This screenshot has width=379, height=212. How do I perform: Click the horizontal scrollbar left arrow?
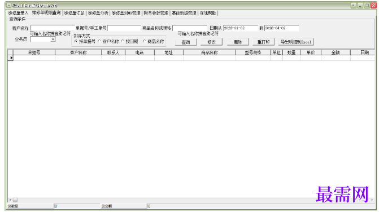[10, 200]
